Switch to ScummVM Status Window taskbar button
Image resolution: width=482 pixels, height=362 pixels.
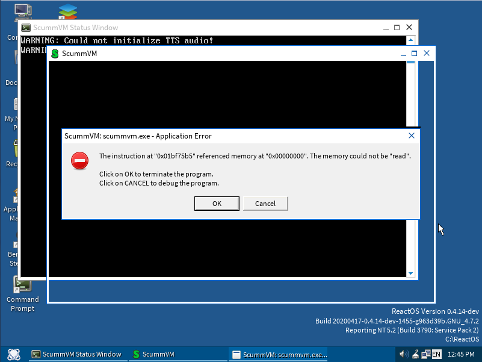point(77,354)
